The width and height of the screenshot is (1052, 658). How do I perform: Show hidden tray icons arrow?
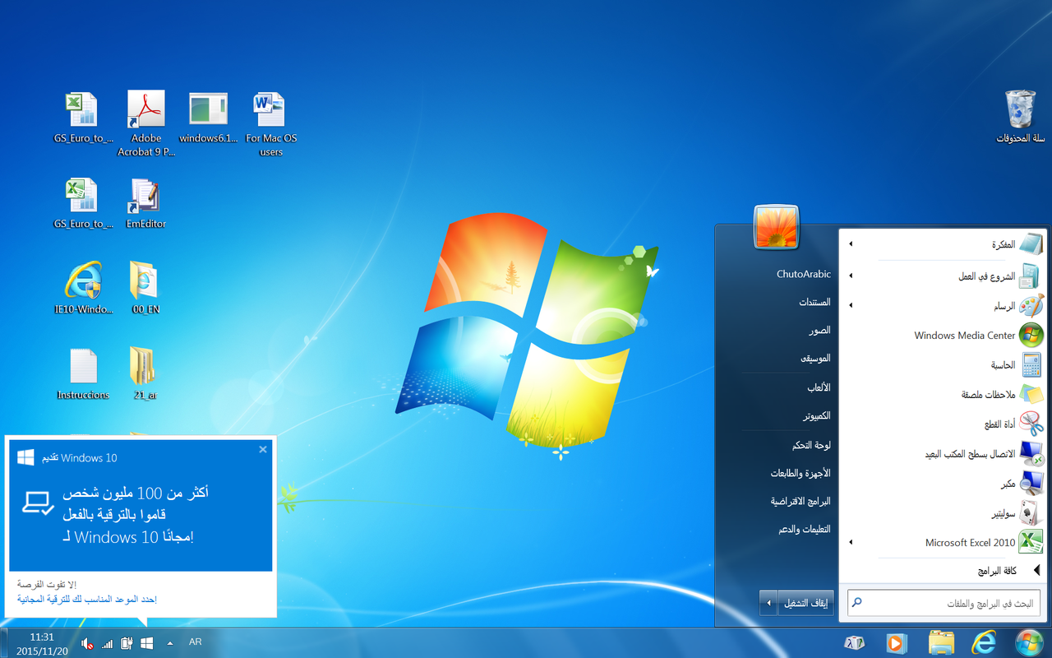coord(170,643)
